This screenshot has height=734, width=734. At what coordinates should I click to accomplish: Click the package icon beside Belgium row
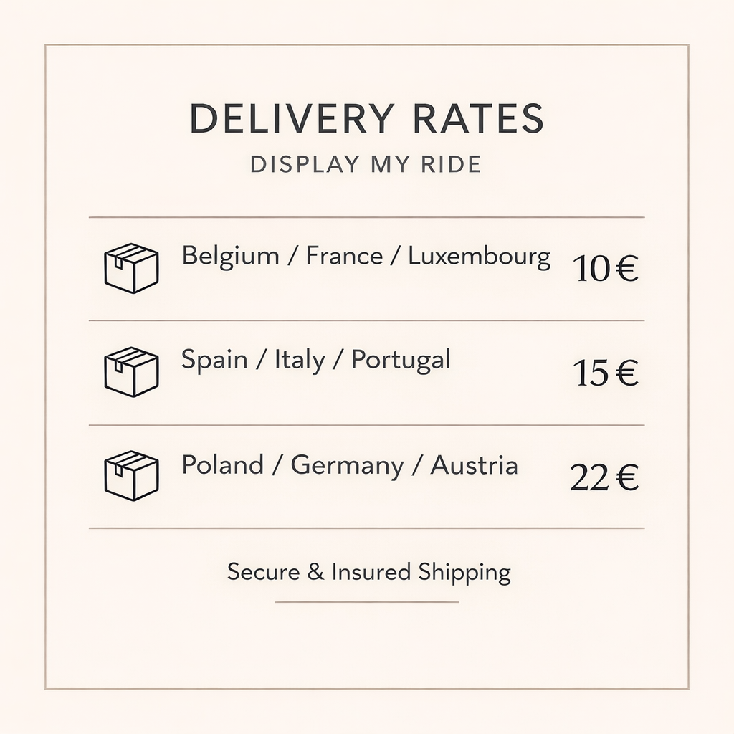[131, 268]
